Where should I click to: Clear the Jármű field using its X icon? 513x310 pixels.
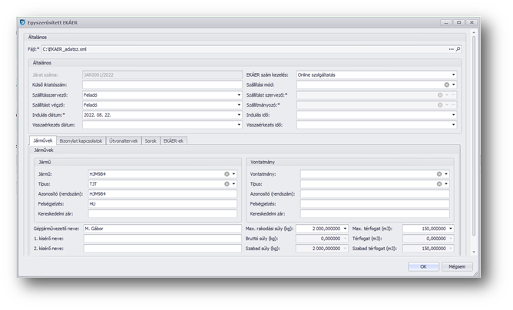(227, 174)
